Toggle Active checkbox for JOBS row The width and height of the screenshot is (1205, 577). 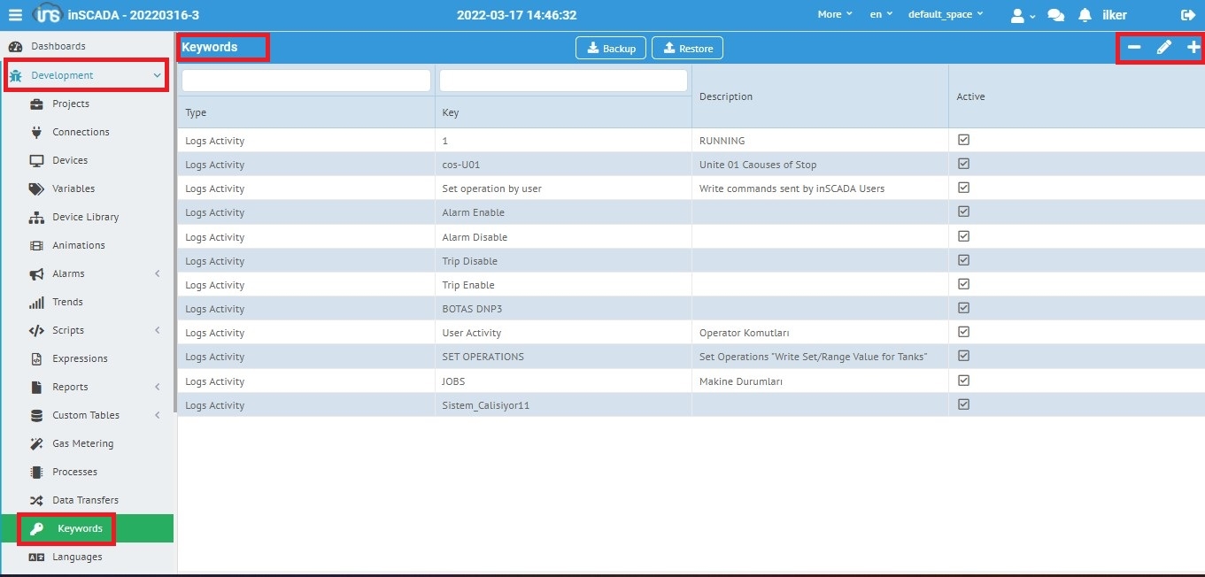tap(964, 381)
